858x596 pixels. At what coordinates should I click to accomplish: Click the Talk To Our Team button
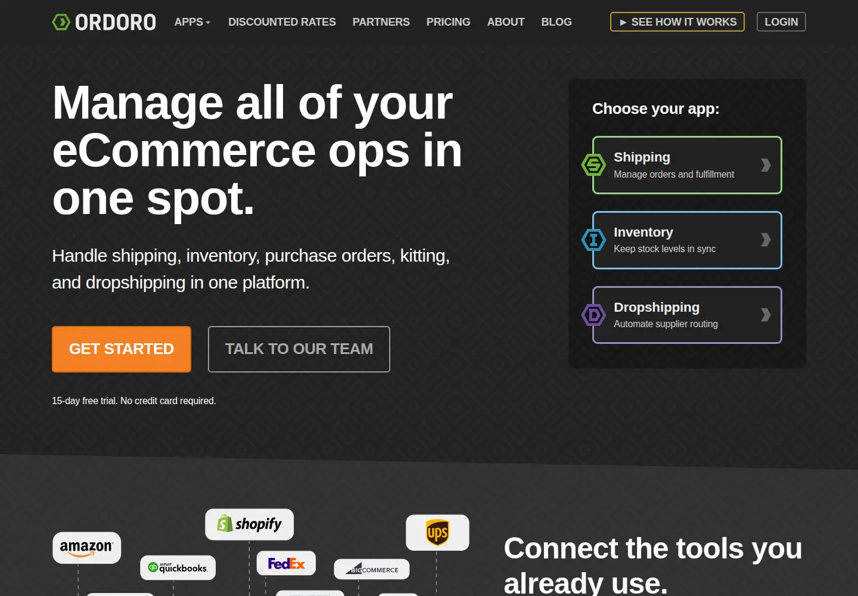[x=299, y=349]
